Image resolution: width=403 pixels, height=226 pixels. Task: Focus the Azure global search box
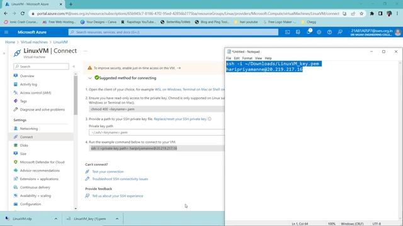click(x=173, y=32)
